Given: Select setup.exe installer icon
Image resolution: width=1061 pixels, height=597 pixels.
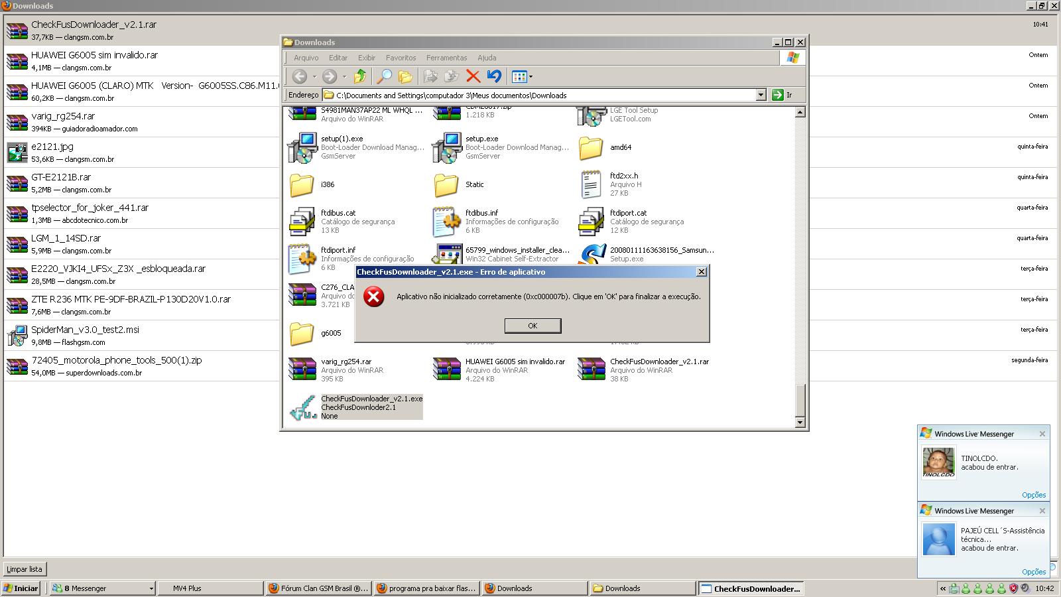Looking at the screenshot, I should [447, 147].
